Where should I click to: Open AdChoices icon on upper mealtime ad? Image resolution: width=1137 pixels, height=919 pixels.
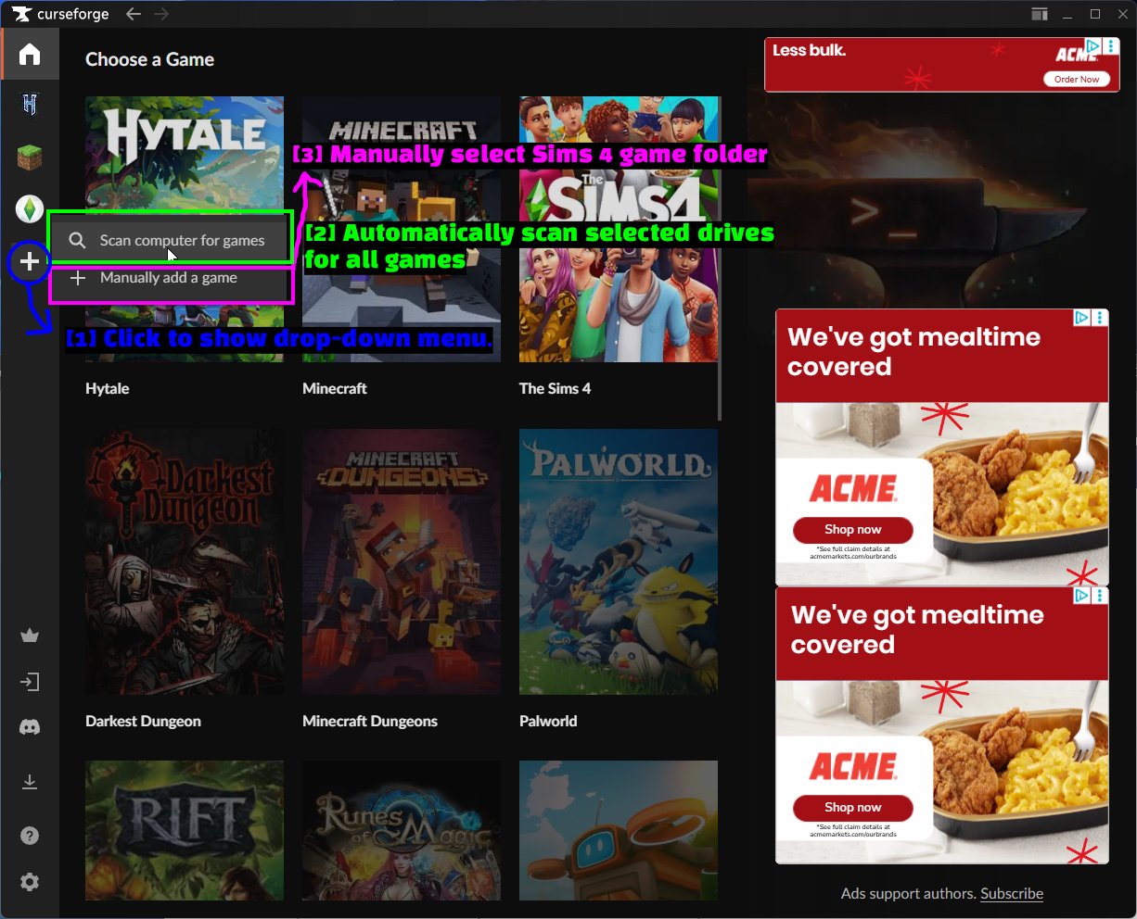point(1081,318)
